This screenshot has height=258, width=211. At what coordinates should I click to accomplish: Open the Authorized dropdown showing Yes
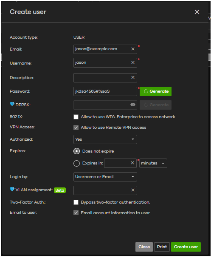click(105, 139)
